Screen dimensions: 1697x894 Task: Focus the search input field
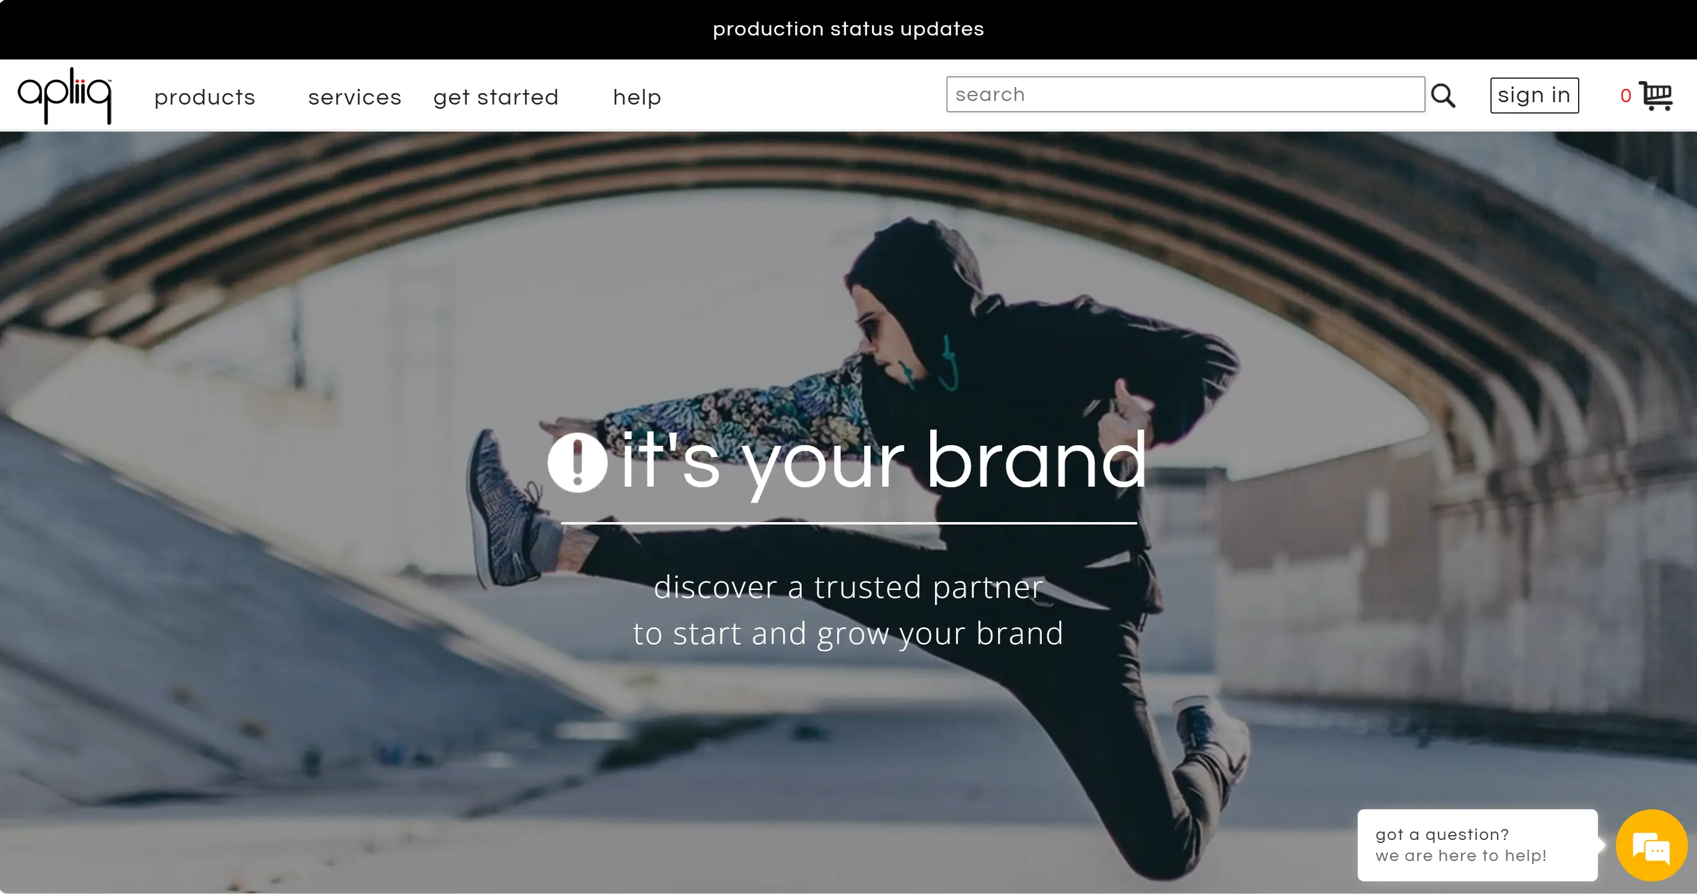coord(1185,94)
